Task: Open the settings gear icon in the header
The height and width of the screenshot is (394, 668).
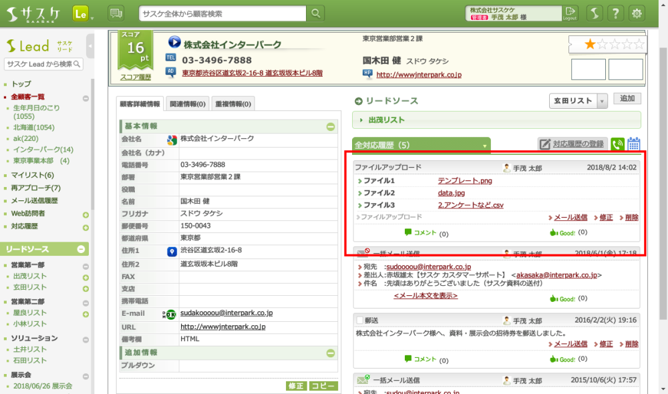Action: point(637,13)
